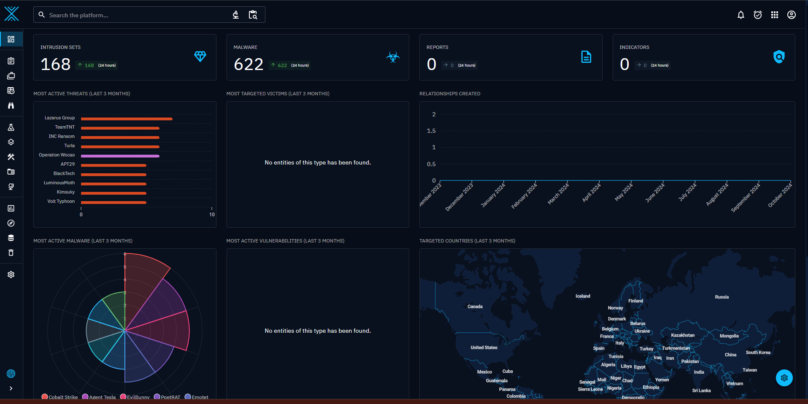Image resolution: width=808 pixels, height=404 pixels.
Task: Click the Reports document icon
Action: (586, 57)
